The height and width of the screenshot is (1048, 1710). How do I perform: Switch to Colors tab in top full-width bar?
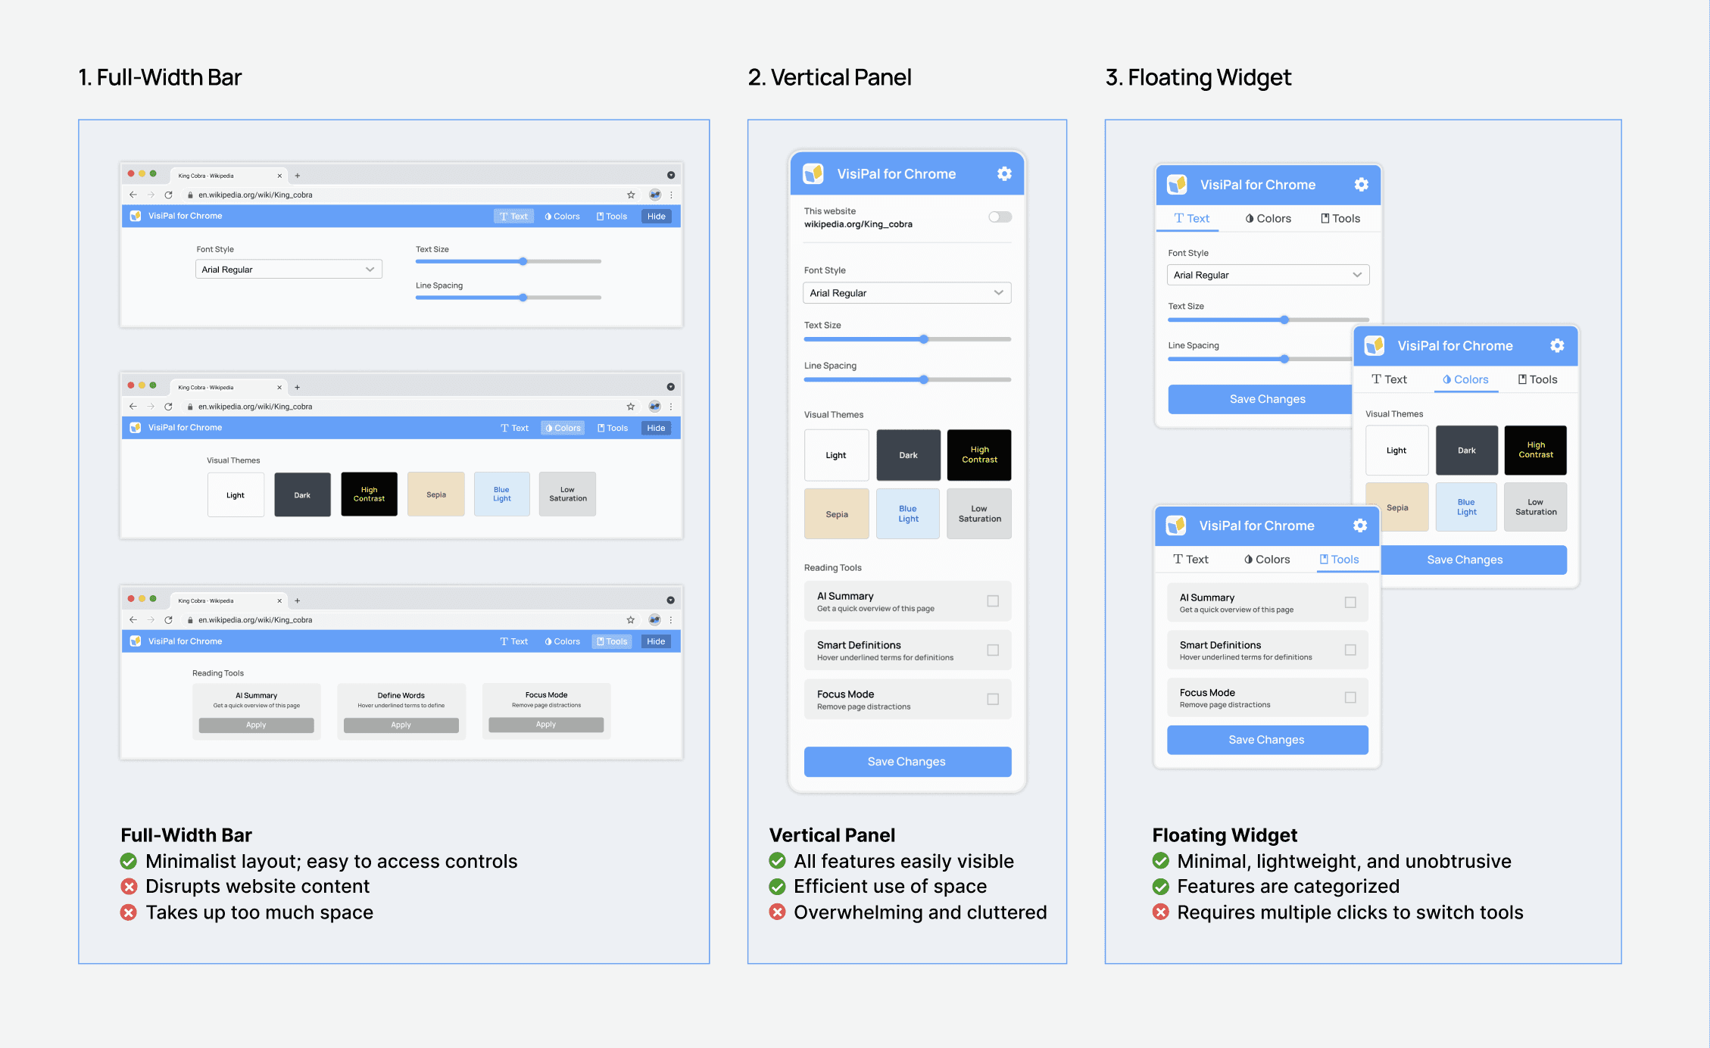click(x=562, y=217)
